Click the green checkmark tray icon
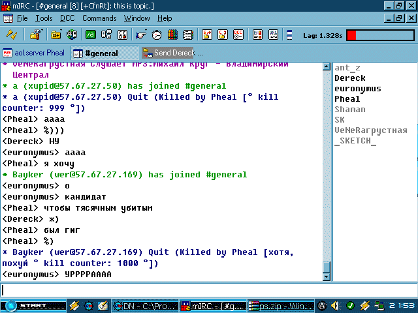This screenshot has width=418, height=313. pos(350,306)
